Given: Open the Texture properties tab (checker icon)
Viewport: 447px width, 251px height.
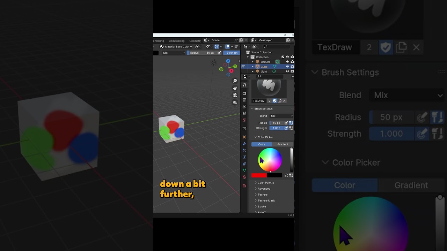Looking at the screenshot, I should (x=244, y=185).
